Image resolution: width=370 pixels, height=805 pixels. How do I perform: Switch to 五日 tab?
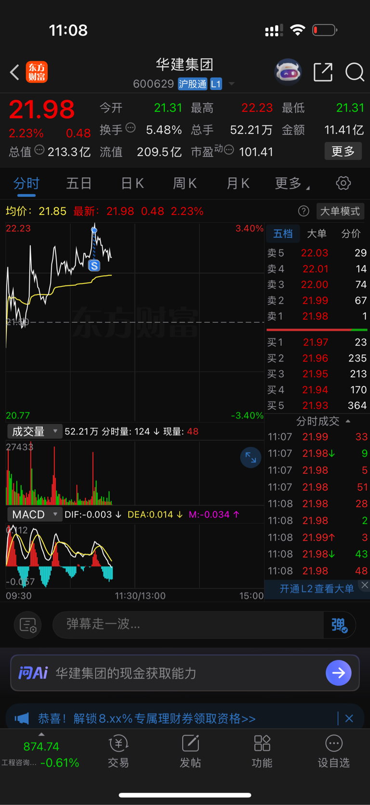point(79,183)
